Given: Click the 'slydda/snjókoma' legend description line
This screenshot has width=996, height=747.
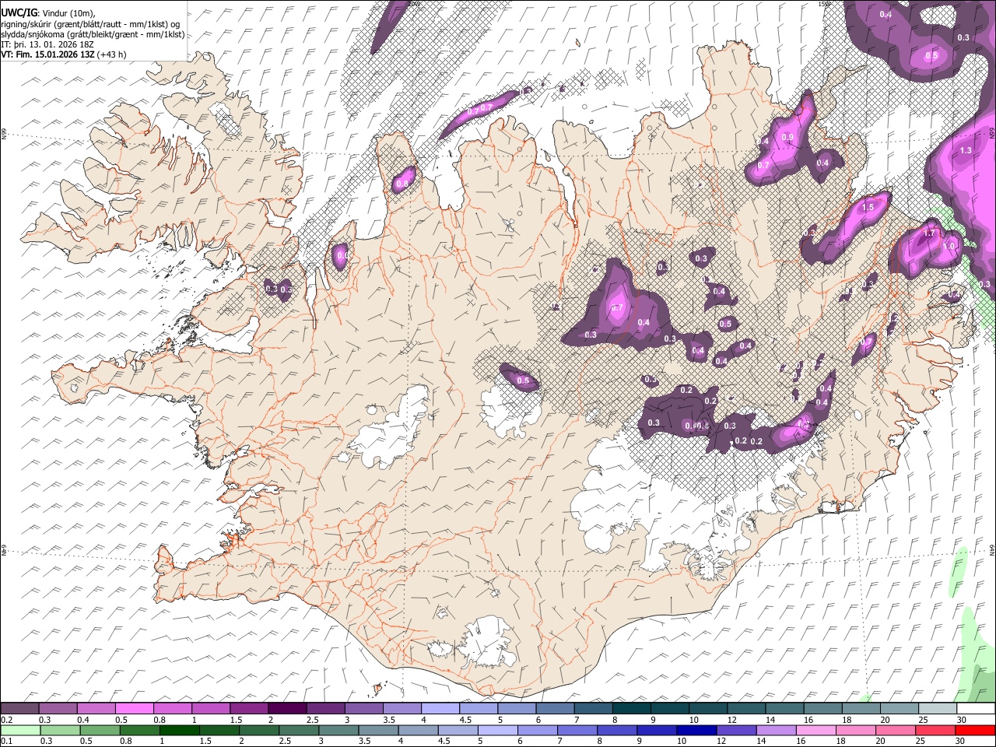Looking at the screenshot, I should 93,34.
